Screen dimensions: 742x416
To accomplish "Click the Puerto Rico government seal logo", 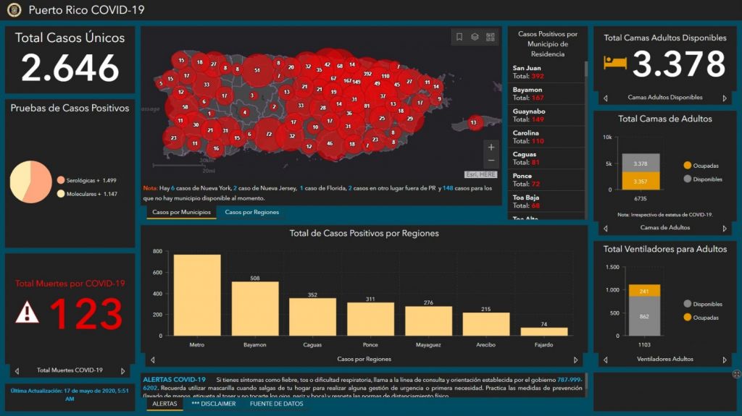I will (x=14, y=10).
